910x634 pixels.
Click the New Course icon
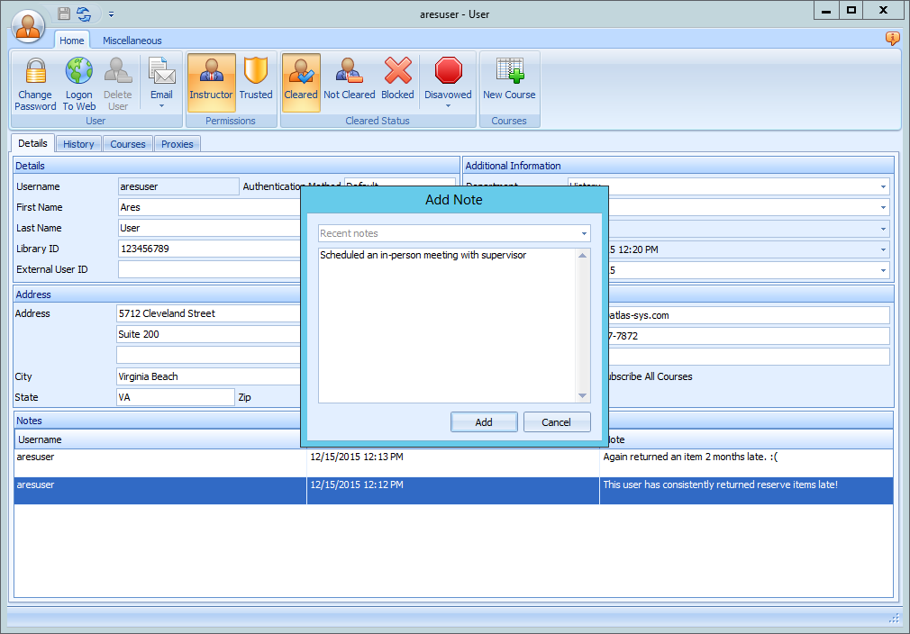click(509, 72)
